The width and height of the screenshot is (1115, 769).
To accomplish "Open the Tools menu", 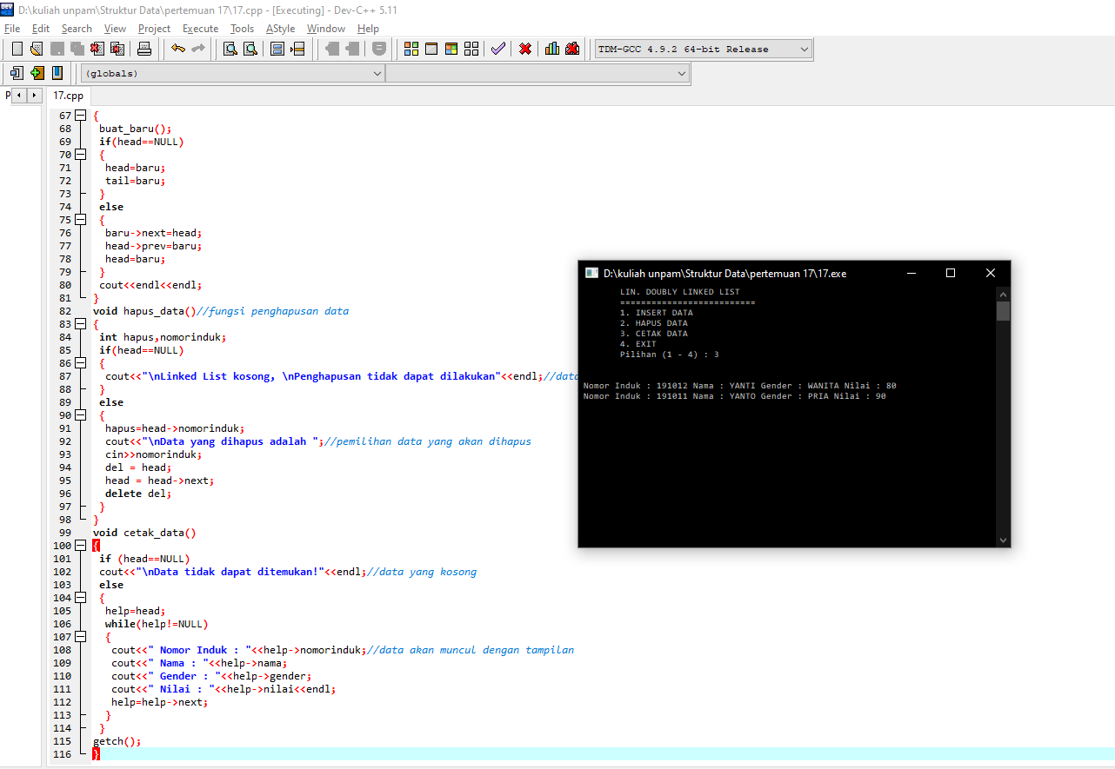I will pos(242,29).
